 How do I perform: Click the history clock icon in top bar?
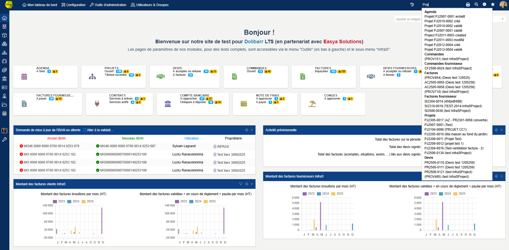pos(412,4)
